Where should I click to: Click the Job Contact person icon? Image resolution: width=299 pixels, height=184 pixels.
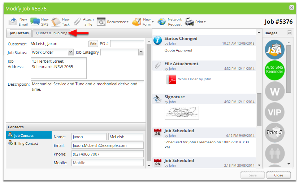coord(10,135)
